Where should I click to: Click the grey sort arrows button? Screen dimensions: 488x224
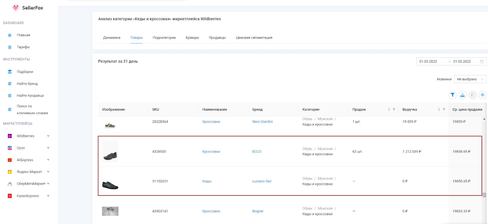tap(472, 95)
